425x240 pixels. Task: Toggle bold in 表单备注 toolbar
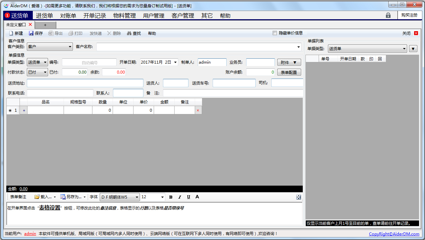pyautogui.click(x=171, y=197)
